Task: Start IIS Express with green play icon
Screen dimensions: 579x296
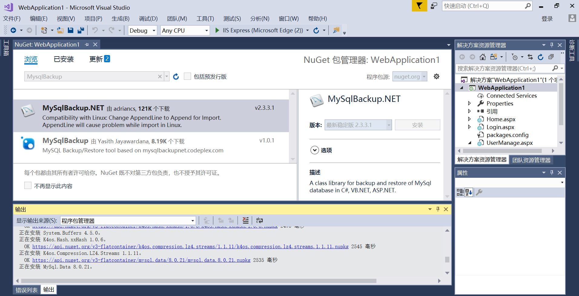Action: tap(217, 30)
